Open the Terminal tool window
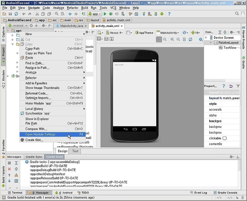 point(15,193)
